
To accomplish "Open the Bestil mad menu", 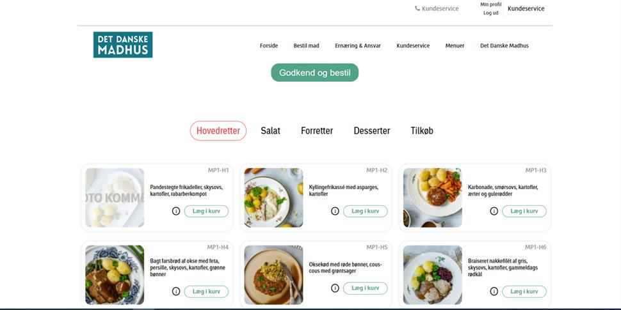I will tap(306, 46).
